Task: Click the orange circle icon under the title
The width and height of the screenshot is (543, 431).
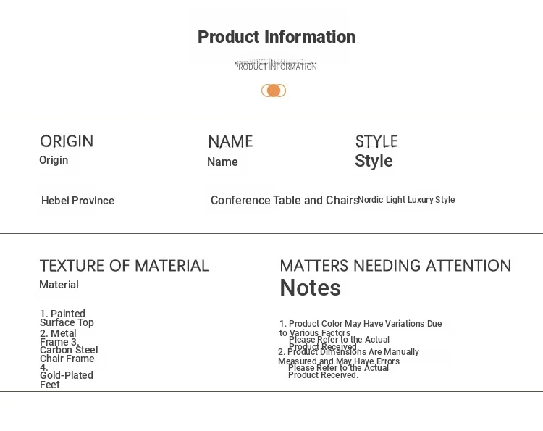Action: coord(274,91)
